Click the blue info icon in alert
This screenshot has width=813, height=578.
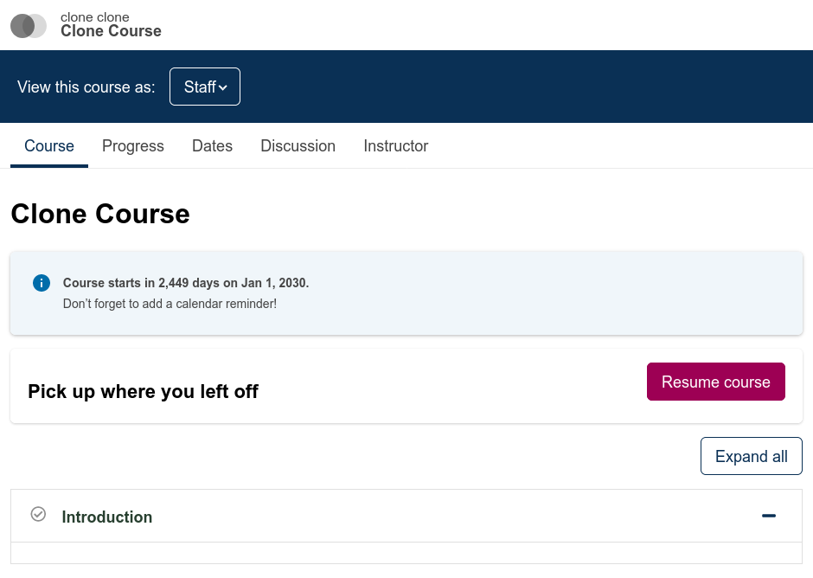point(42,283)
